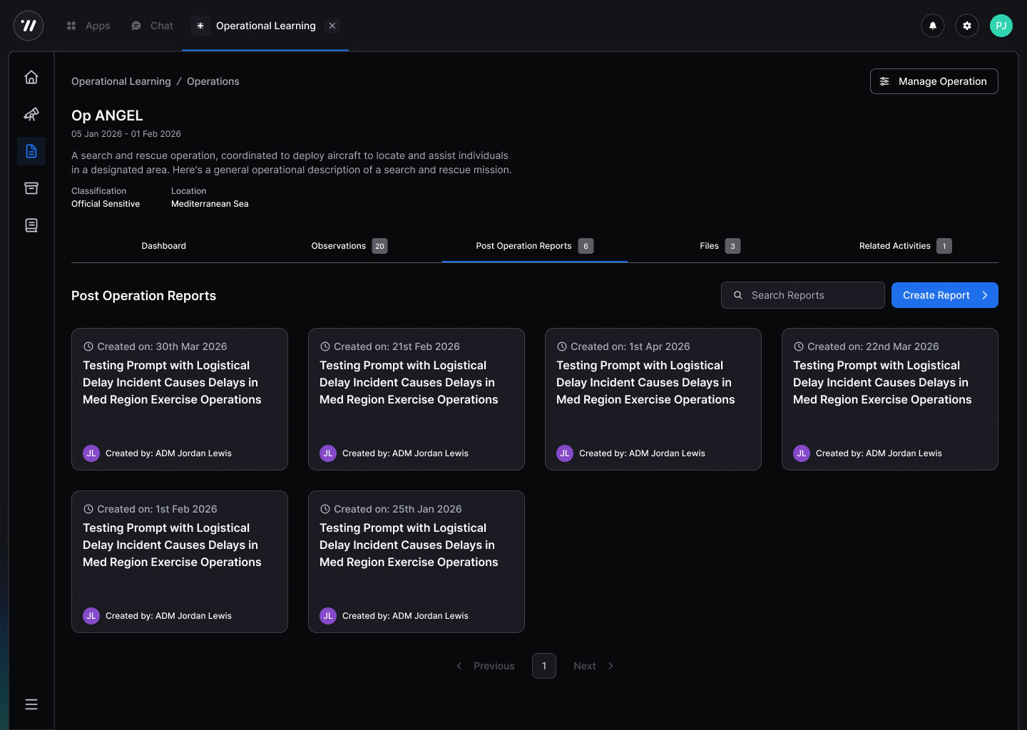Open the archive box sidebar icon

coord(31,188)
